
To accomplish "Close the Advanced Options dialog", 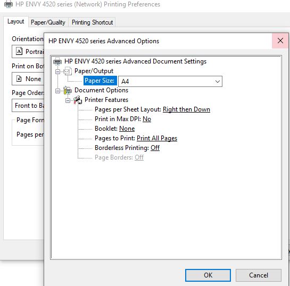I will 280,41.
